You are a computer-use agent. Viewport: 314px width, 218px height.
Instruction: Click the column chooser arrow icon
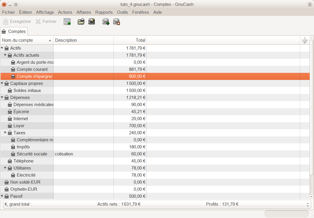pyautogui.click(x=305, y=40)
